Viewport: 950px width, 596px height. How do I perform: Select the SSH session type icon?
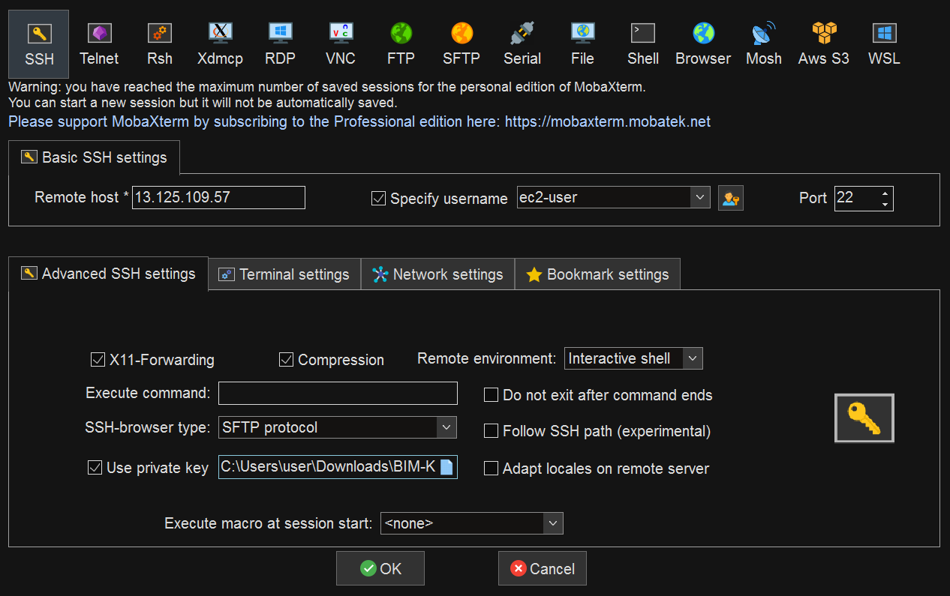pyautogui.click(x=39, y=44)
